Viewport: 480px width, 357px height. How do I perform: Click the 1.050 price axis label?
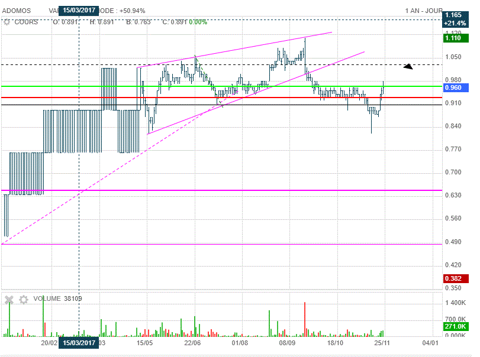point(453,57)
